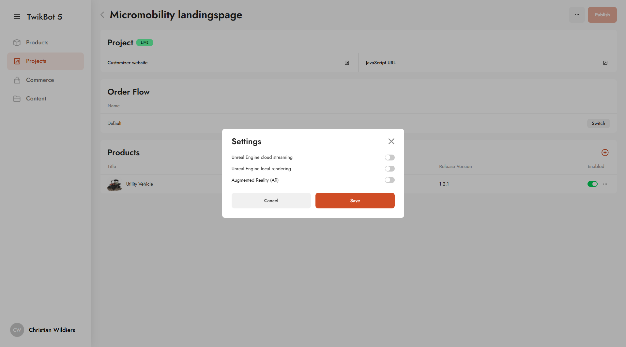
Task: Open the project more options menu near Publish
Action: pos(577,15)
